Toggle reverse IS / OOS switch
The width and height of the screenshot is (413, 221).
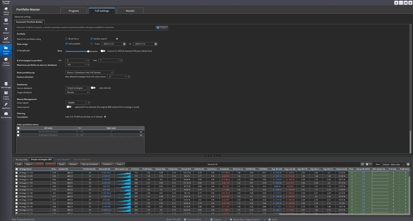(x=103, y=51)
